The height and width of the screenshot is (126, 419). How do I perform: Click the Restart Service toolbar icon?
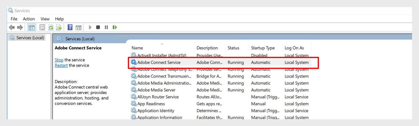pyautogui.click(x=115, y=27)
